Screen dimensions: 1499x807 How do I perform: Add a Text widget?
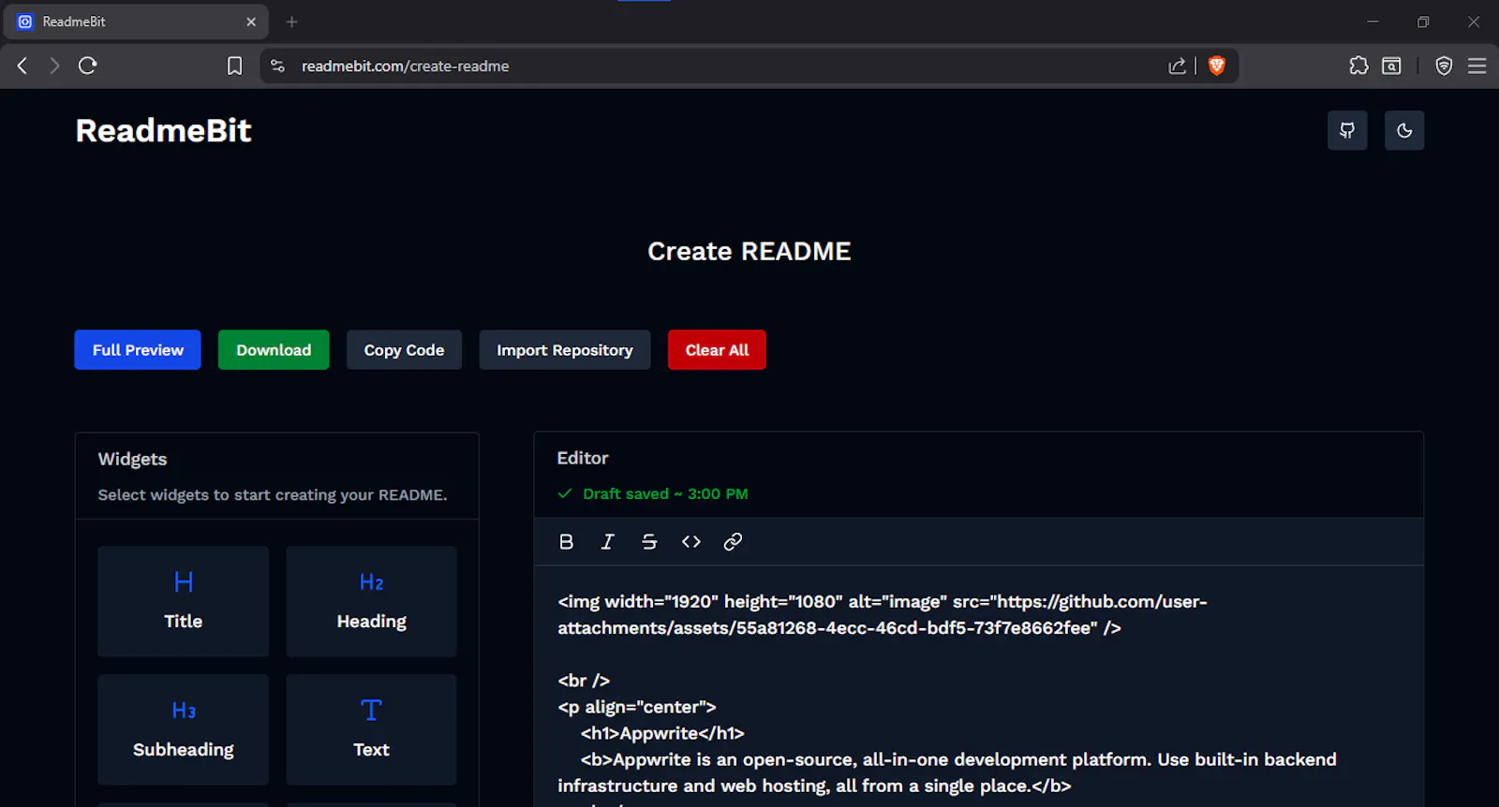point(372,729)
